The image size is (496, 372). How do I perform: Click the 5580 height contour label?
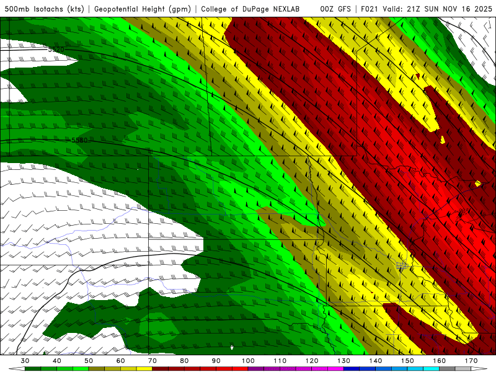[x=79, y=140]
